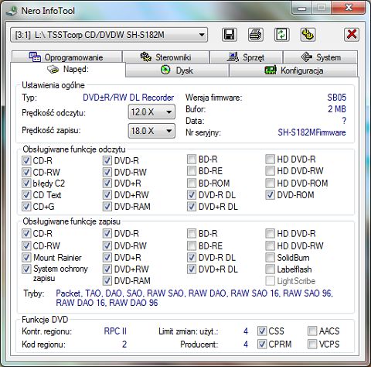
Task: Open the System tab
Action: pyautogui.click(x=321, y=57)
